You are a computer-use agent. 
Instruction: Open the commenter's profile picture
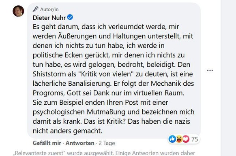(18, 11)
